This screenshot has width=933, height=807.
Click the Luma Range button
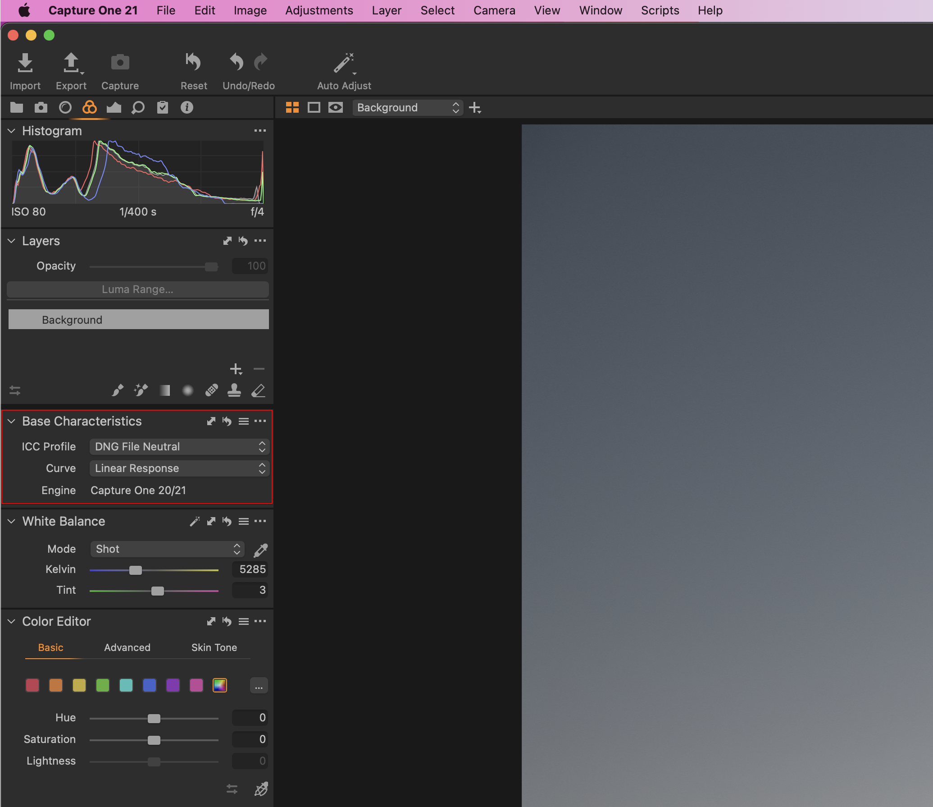138,289
